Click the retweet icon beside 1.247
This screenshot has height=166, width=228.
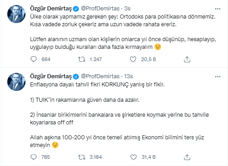[x=82, y=59]
